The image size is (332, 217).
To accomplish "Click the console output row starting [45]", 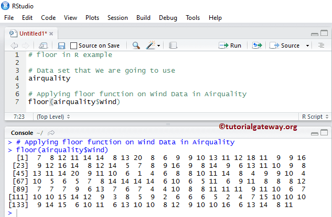I will [x=159, y=174].
